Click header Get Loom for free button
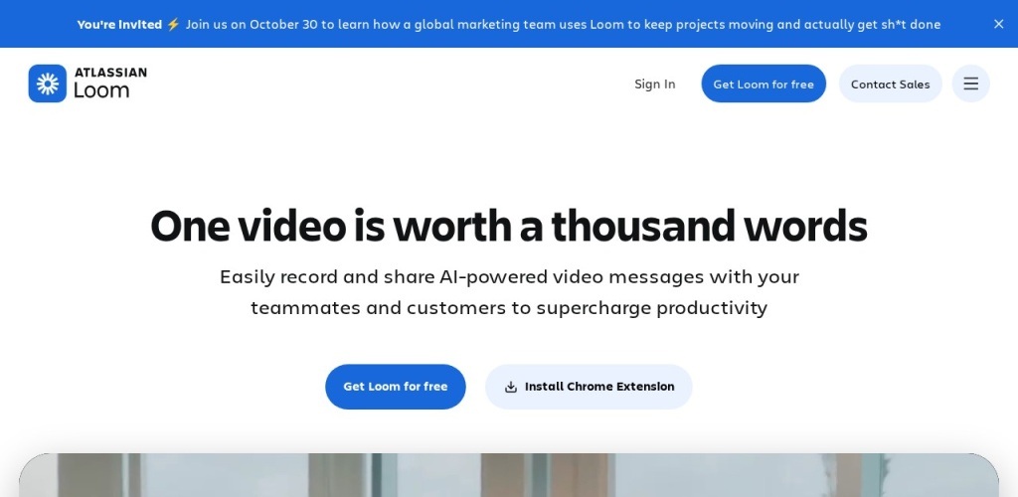Screen dimensions: 1018x497 point(763,83)
